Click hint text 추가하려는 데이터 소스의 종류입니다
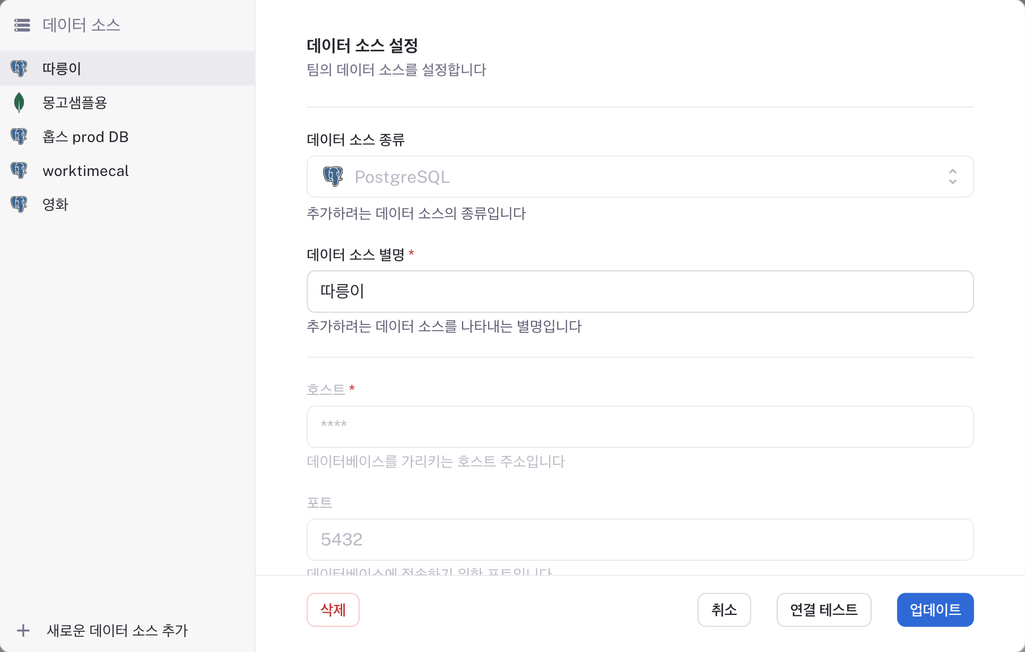 pos(416,214)
